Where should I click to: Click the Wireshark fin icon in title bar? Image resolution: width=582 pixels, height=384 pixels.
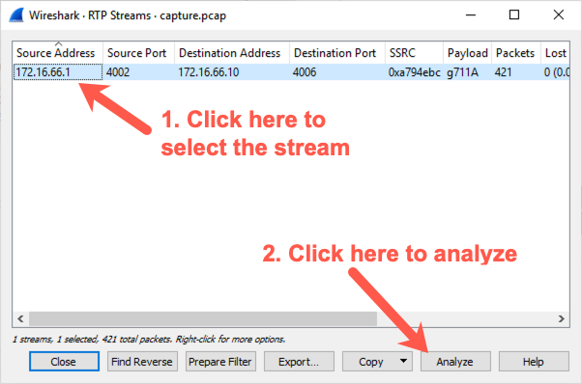(x=16, y=15)
